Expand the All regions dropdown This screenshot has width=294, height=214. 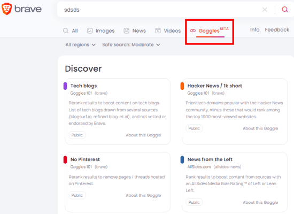[80, 45]
